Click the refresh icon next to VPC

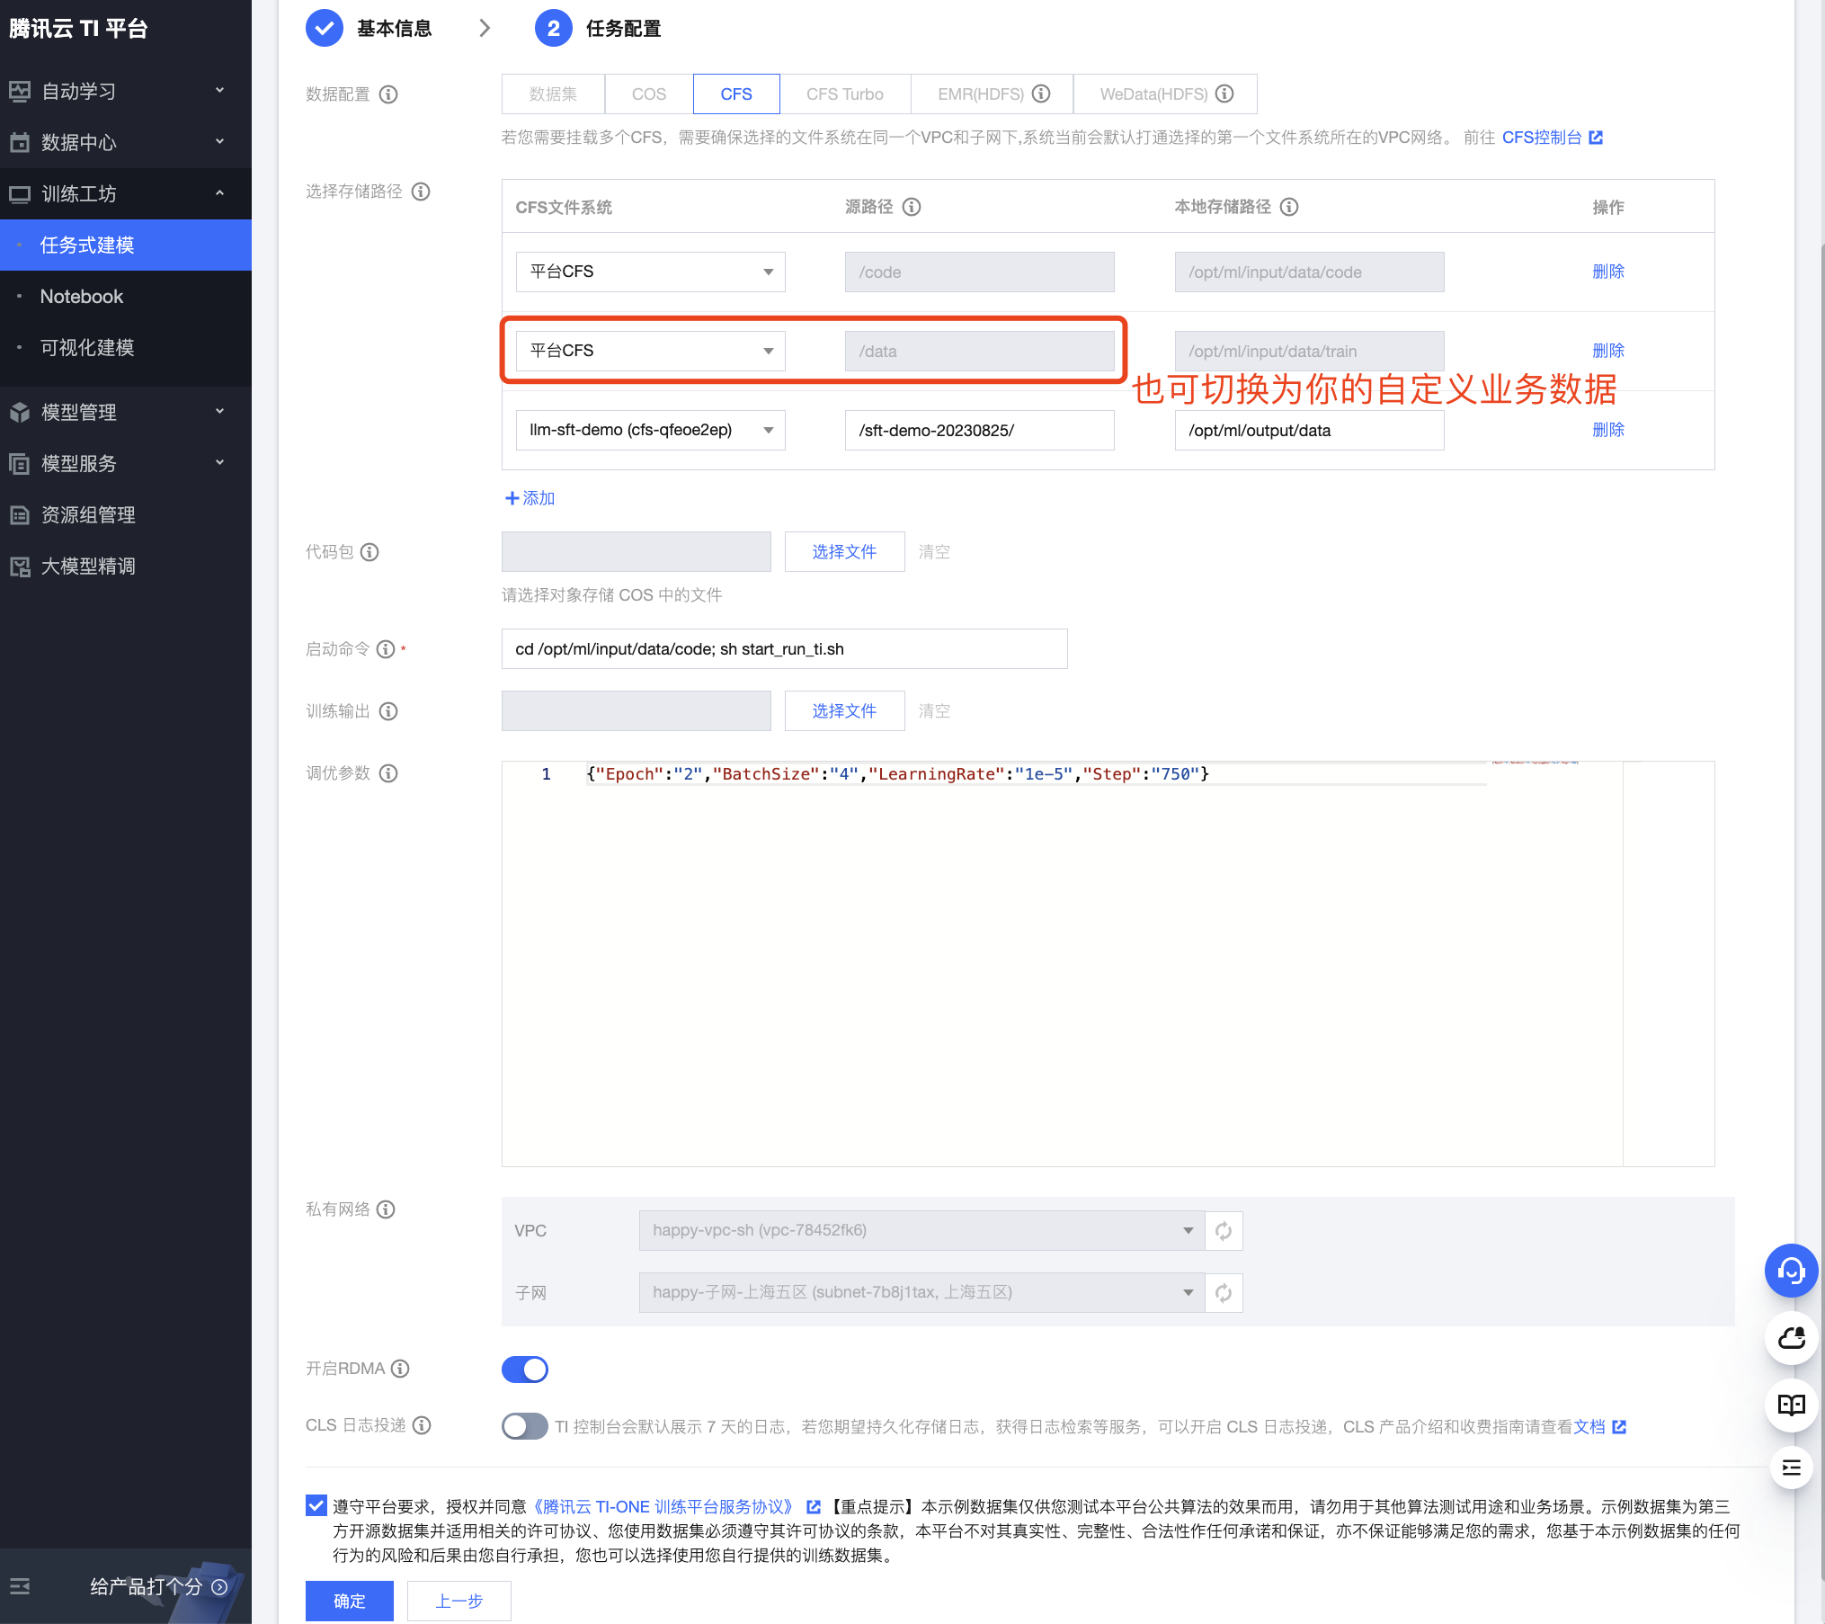[1224, 1230]
